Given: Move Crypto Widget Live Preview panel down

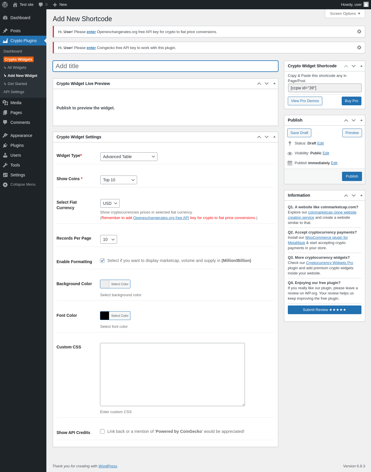Looking at the screenshot, I should (x=267, y=84).
